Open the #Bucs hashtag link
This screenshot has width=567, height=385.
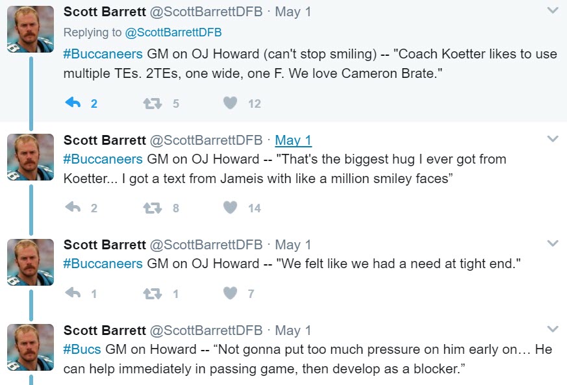[x=82, y=349]
